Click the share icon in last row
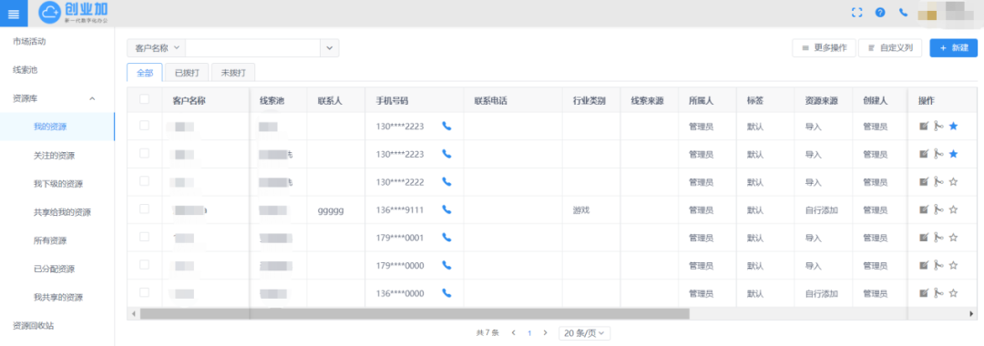The height and width of the screenshot is (346, 984). [x=938, y=293]
